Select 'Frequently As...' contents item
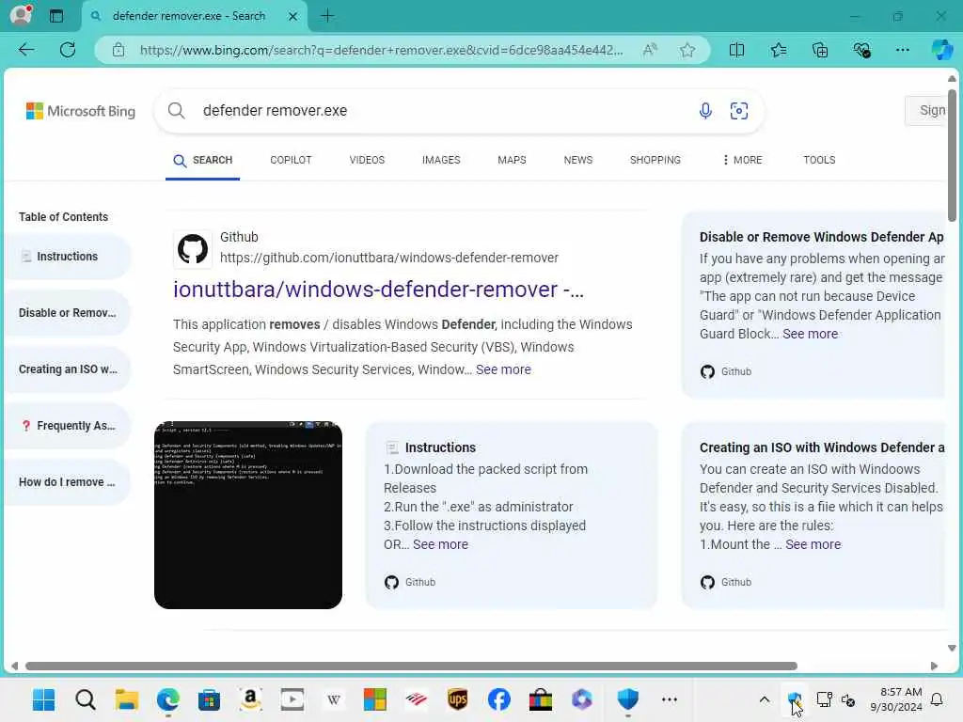The image size is (963, 722). point(68,426)
